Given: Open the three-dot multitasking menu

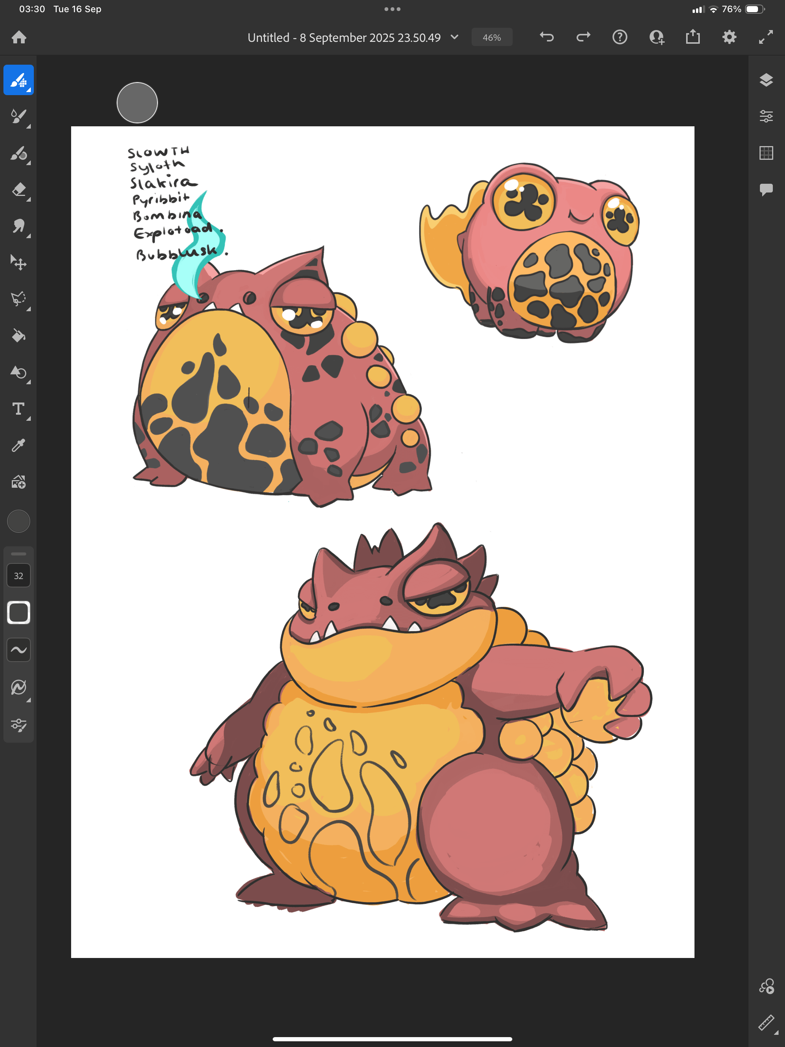Looking at the screenshot, I should coord(392,9).
